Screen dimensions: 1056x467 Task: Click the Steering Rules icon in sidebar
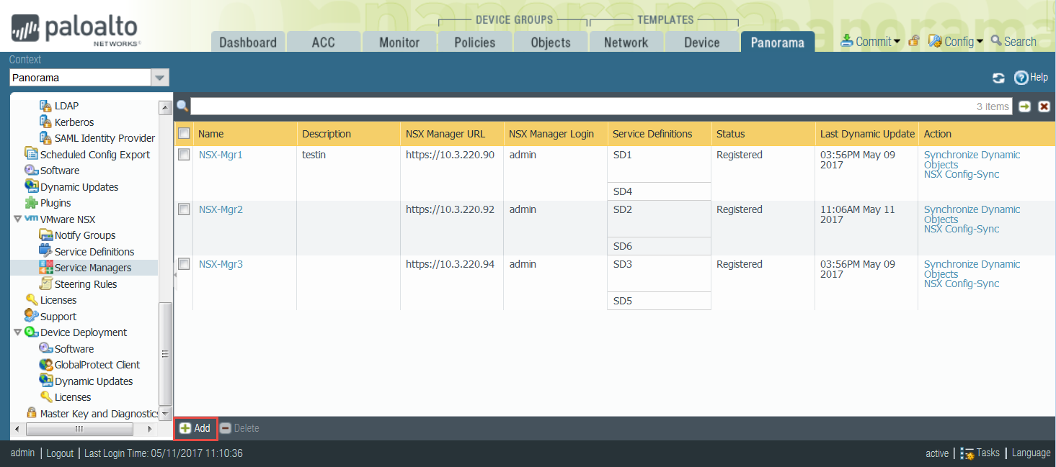click(x=46, y=284)
